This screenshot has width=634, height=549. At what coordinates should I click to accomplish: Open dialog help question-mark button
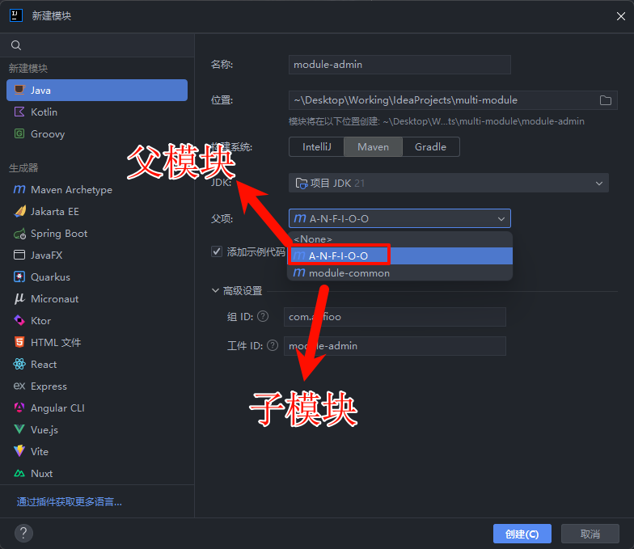click(23, 534)
